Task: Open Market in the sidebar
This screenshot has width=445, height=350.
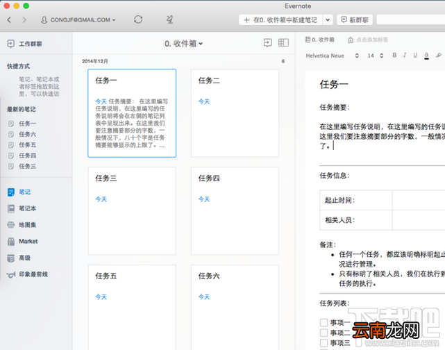Action: [x=28, y=241]
